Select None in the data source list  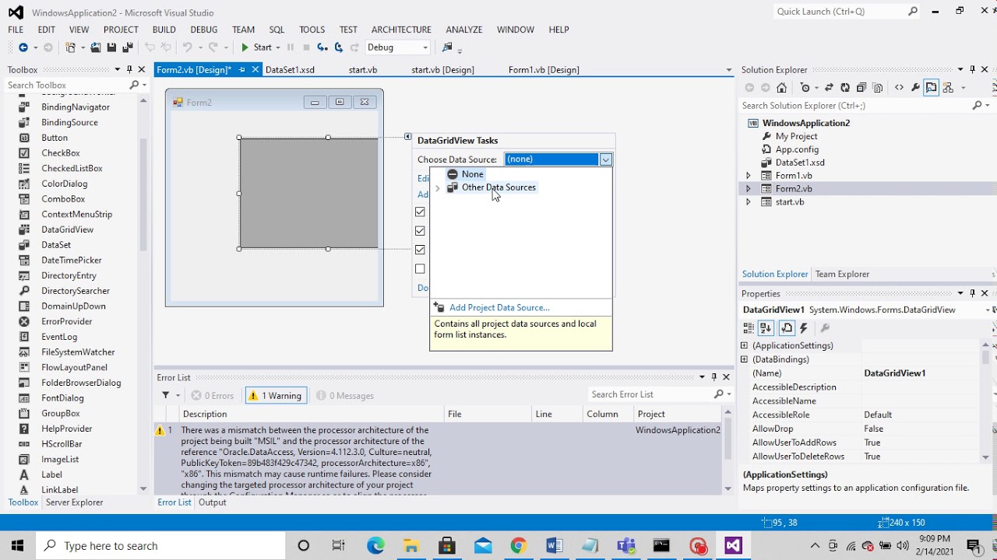pos(472,174)
